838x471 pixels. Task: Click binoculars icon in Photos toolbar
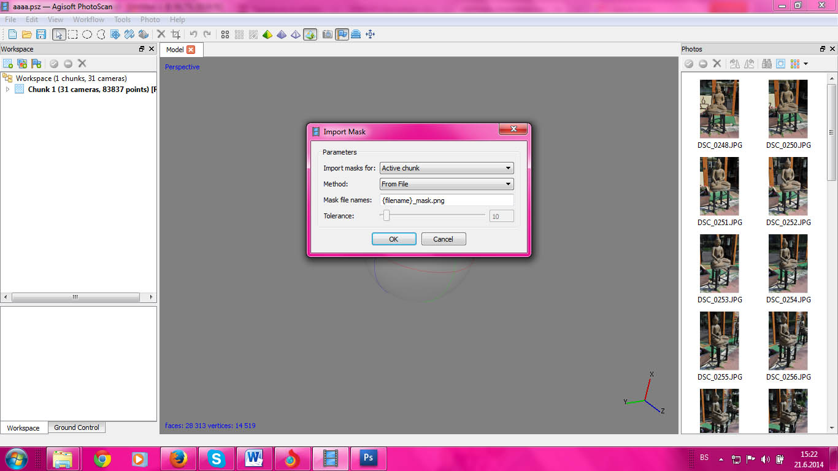(x=766, y=63)
